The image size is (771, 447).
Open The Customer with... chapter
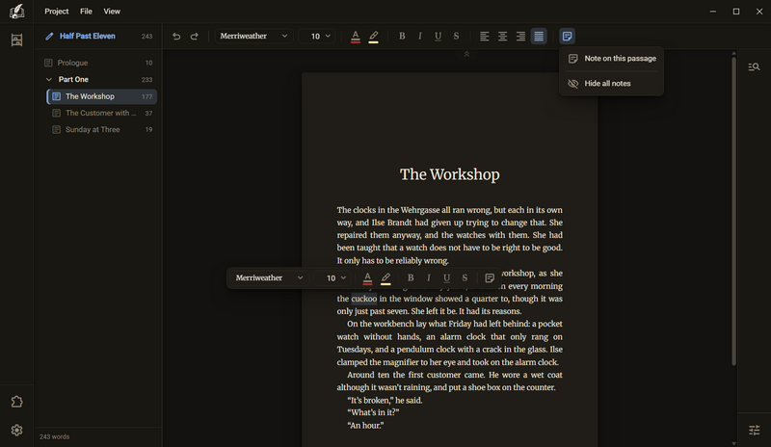(x=102, y=113)
